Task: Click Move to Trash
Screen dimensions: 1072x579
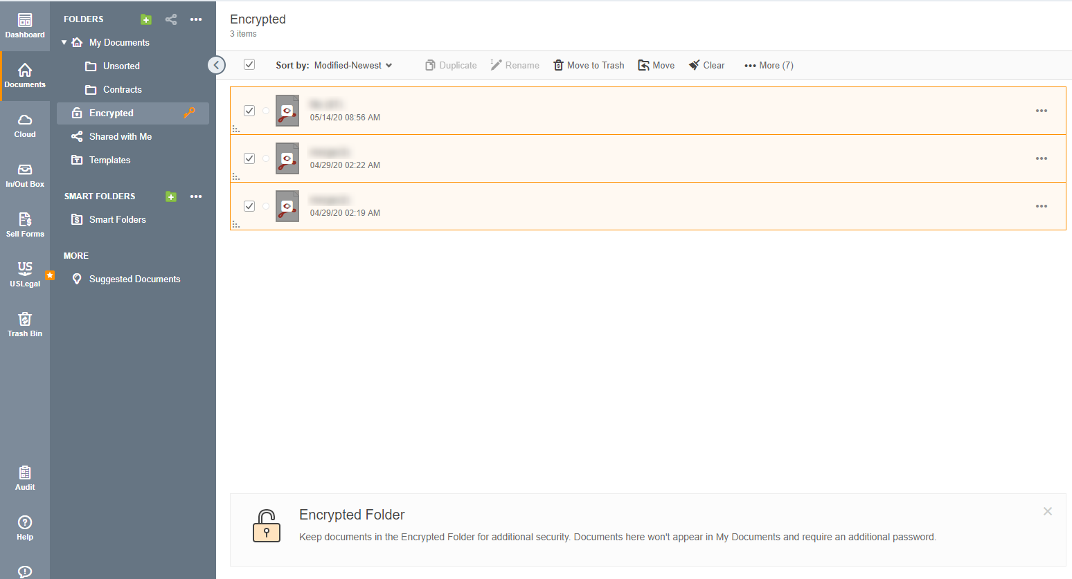Action: (589, 65)
